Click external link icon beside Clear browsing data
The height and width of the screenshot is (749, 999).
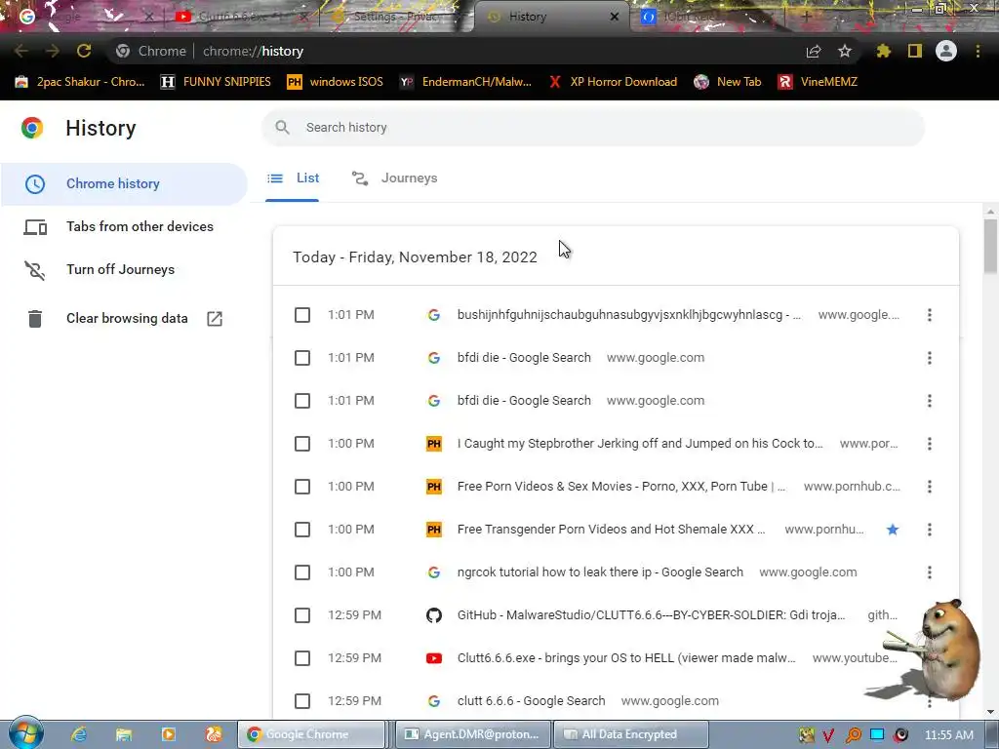tap(215, 319)
